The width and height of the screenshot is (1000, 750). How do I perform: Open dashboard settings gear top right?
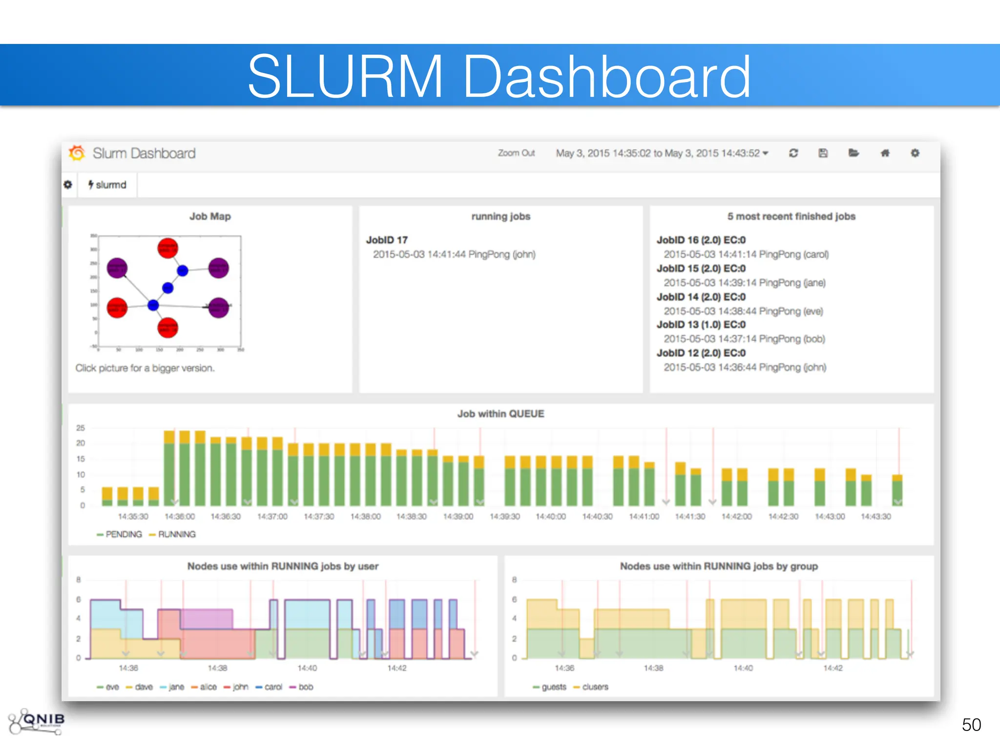tap(915, 153)
